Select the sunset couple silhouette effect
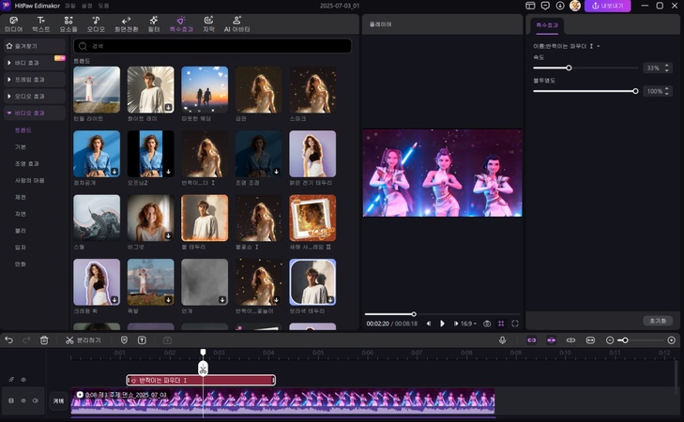684x422 pixels. point(205,90)
